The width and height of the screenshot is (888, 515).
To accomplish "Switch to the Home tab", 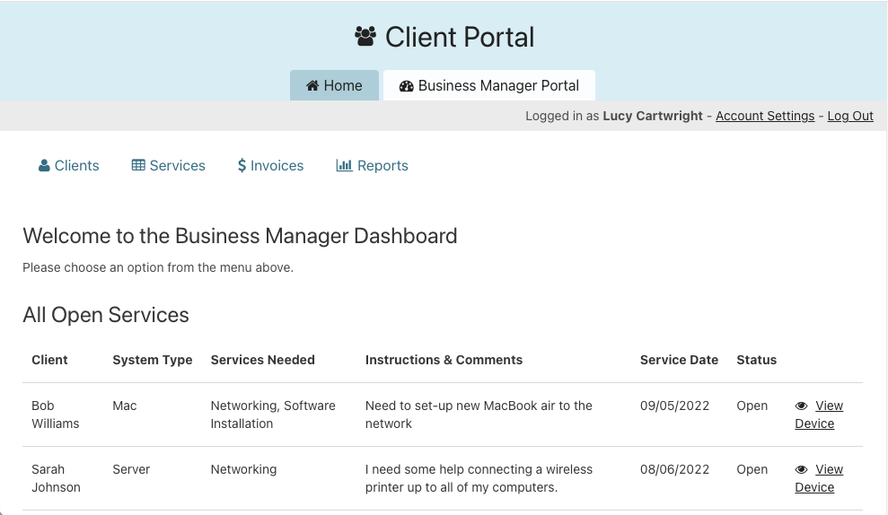I will coord(334,86).
